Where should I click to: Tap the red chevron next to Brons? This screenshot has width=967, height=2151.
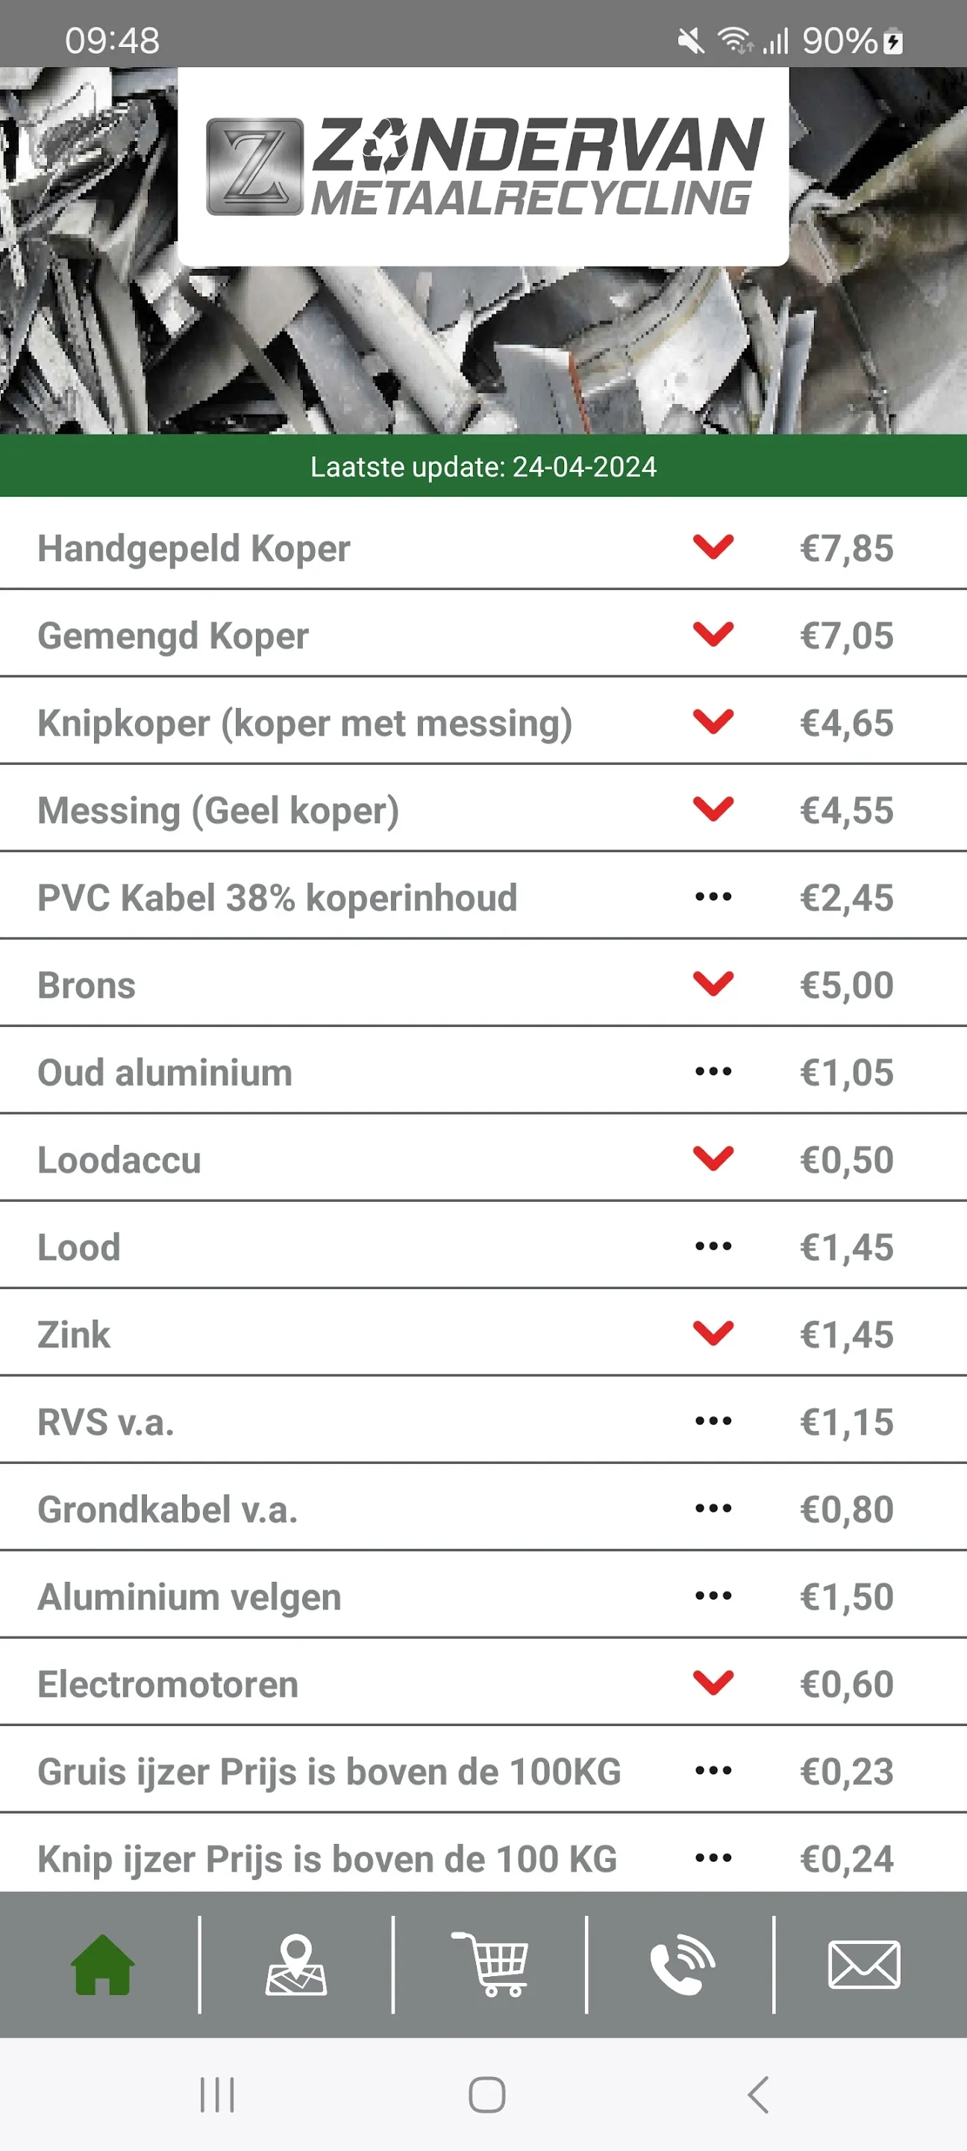pos(713,984)
